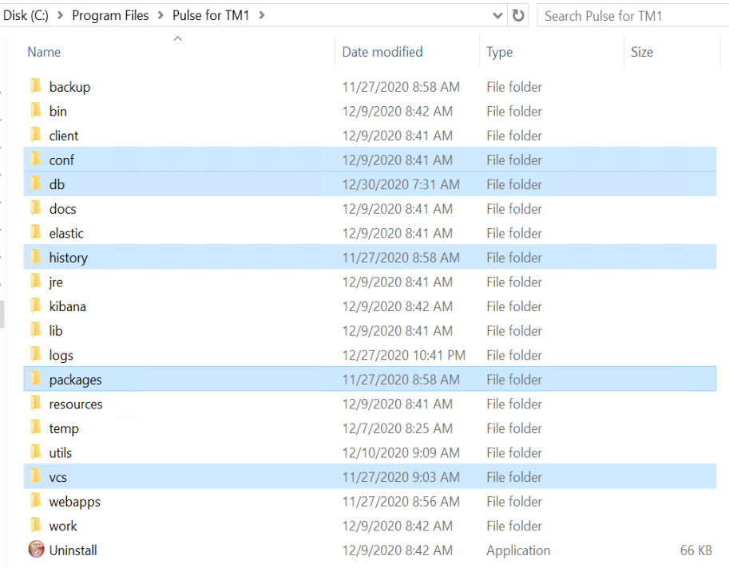The image size is (729, 568).
Task: Click the 12/7/2020 8:25 AM date
Action: [398, 428]
